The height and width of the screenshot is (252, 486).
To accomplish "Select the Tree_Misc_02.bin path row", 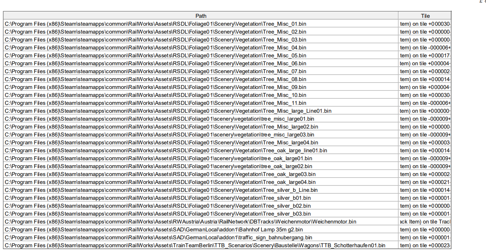I will click(x=201, y=32).
